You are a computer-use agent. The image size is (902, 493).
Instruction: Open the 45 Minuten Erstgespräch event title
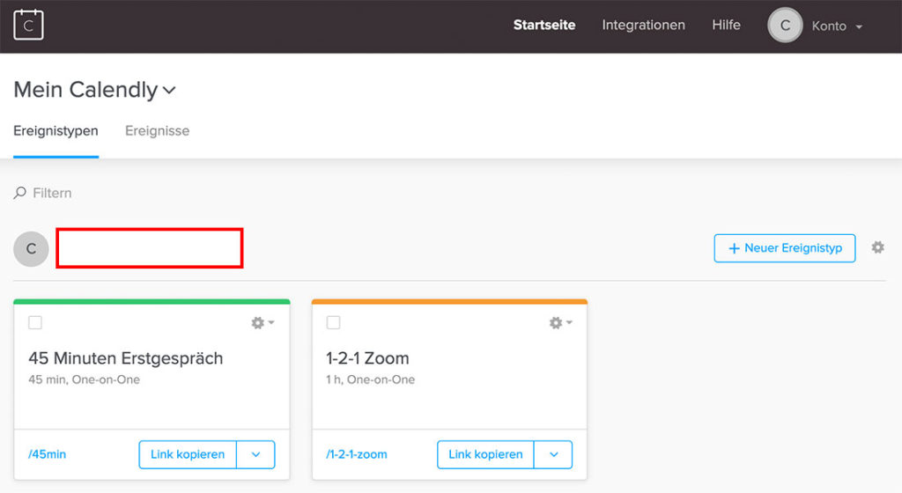125,358
